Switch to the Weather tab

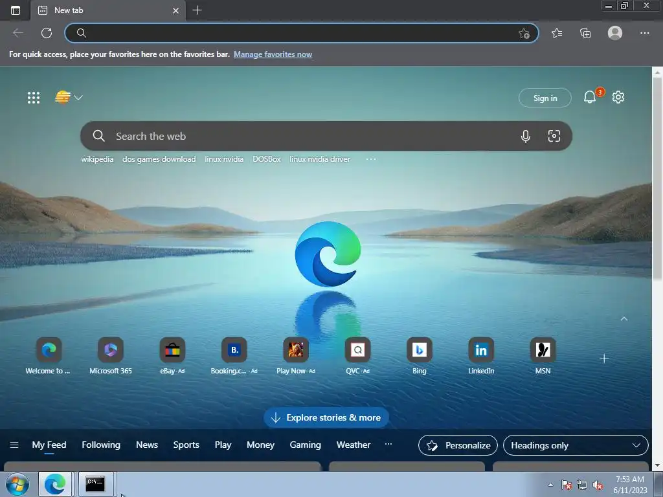(354, 445)
